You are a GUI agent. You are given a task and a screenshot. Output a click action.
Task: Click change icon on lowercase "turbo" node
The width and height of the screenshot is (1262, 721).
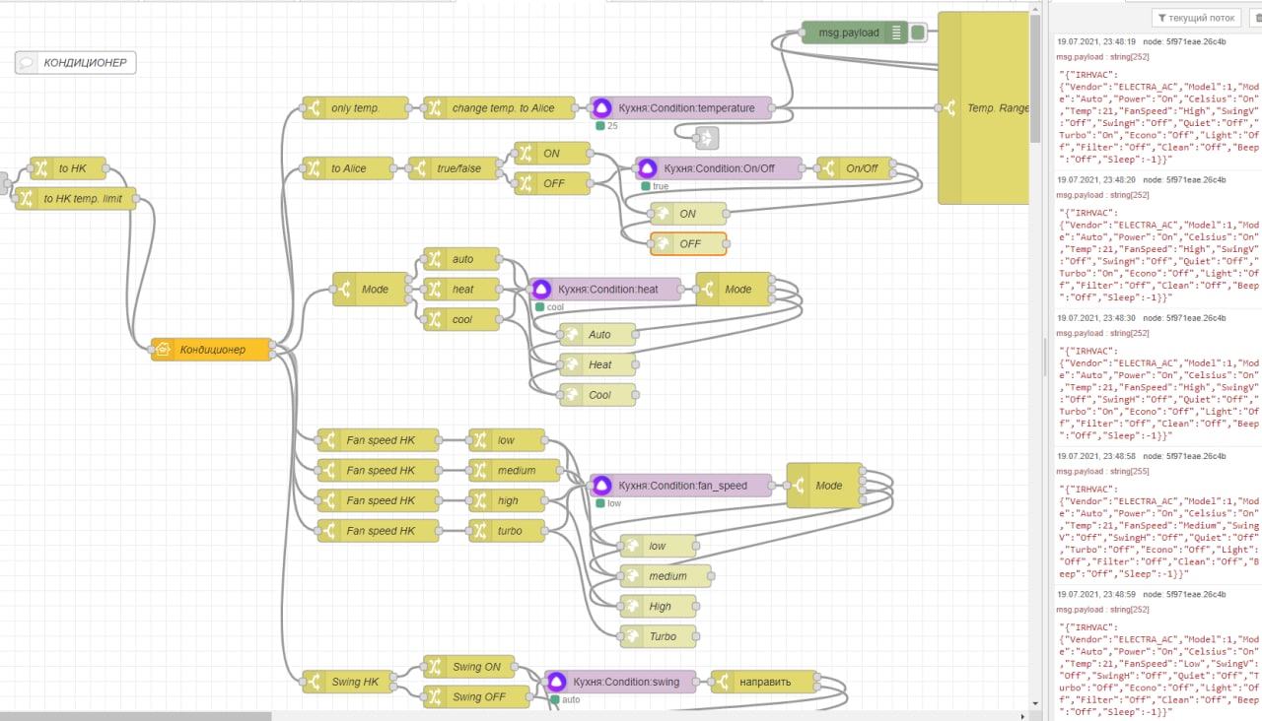pyautogui.click(x=479, y=531)
